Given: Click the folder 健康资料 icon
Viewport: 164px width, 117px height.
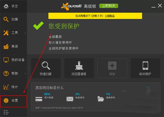Looking at the screenshot, I should coord(101,99).
